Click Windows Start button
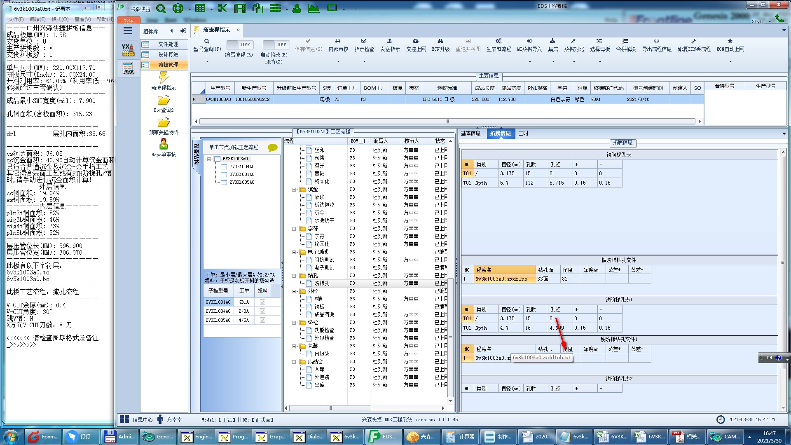 (x=11, y=437)
